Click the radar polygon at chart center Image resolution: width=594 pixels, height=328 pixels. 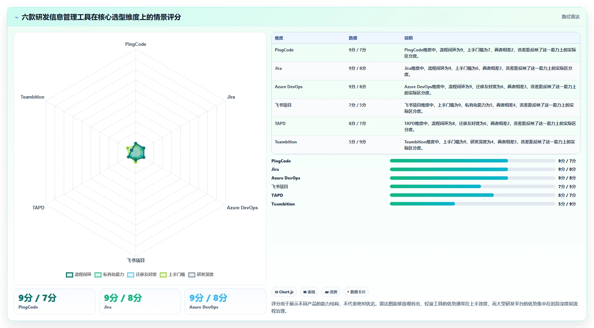pyautogui.click(x=136, y=152)
